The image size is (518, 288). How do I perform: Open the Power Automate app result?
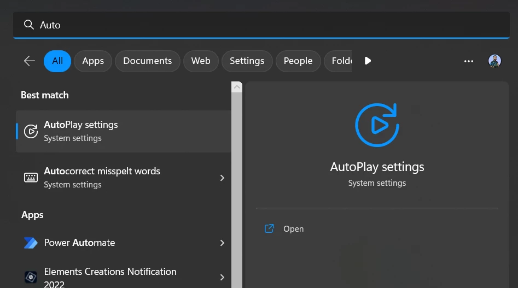124,243
